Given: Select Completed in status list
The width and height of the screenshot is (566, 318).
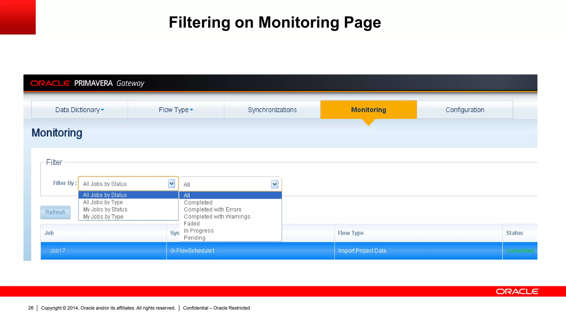Looking at the screenshot, I should click(x=230, y=202).
